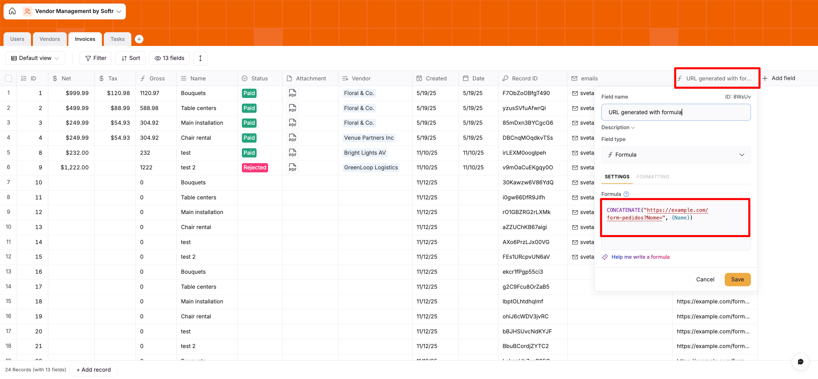Click the home icon in top bar
The height and width of the screenshot is (379, 818).
click(x=12, y=11)
